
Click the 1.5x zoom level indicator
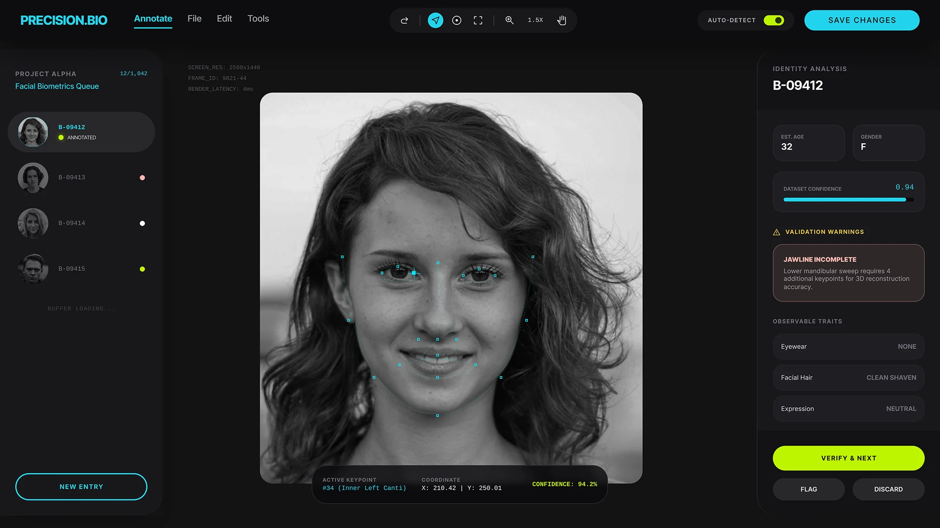(535, 21)
